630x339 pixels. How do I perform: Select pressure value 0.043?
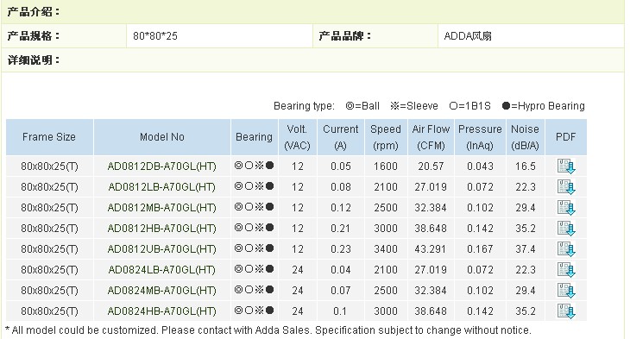480,166
